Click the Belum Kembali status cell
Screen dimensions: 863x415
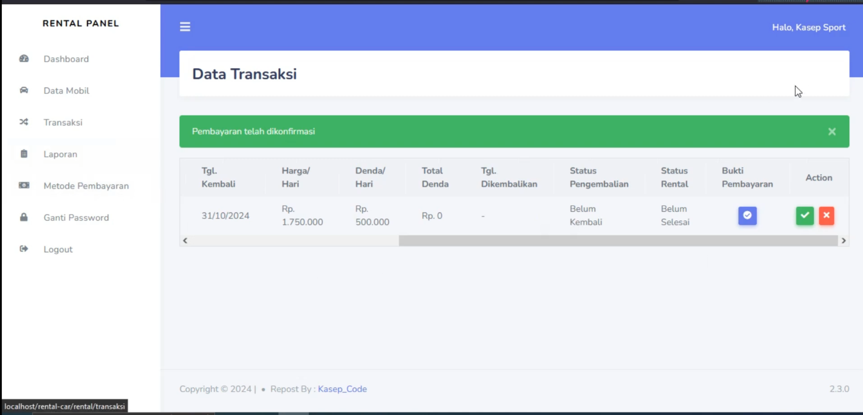point(586,215)
